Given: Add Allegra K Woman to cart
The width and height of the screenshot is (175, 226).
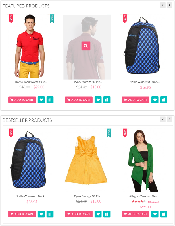Looking at the screenshot, I should click(x=136, y=214).
